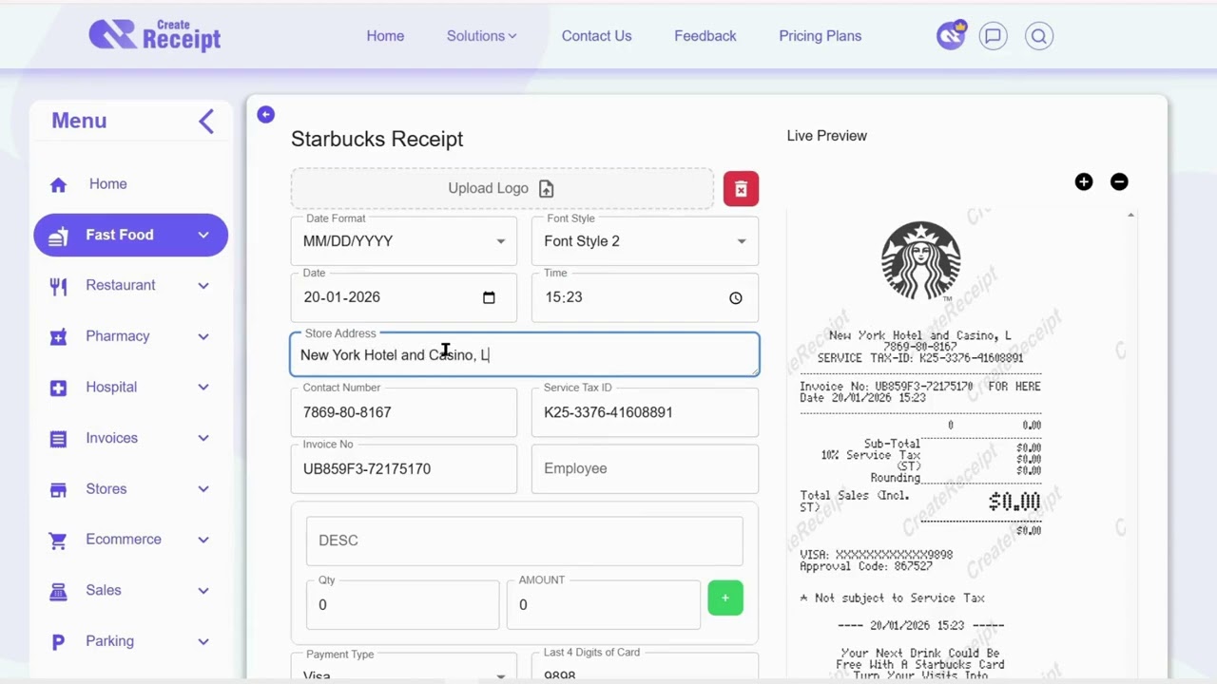Viewport: 1217px width, 684px height.
Task: Go to Home in top navigation
Action: [385, 36]
